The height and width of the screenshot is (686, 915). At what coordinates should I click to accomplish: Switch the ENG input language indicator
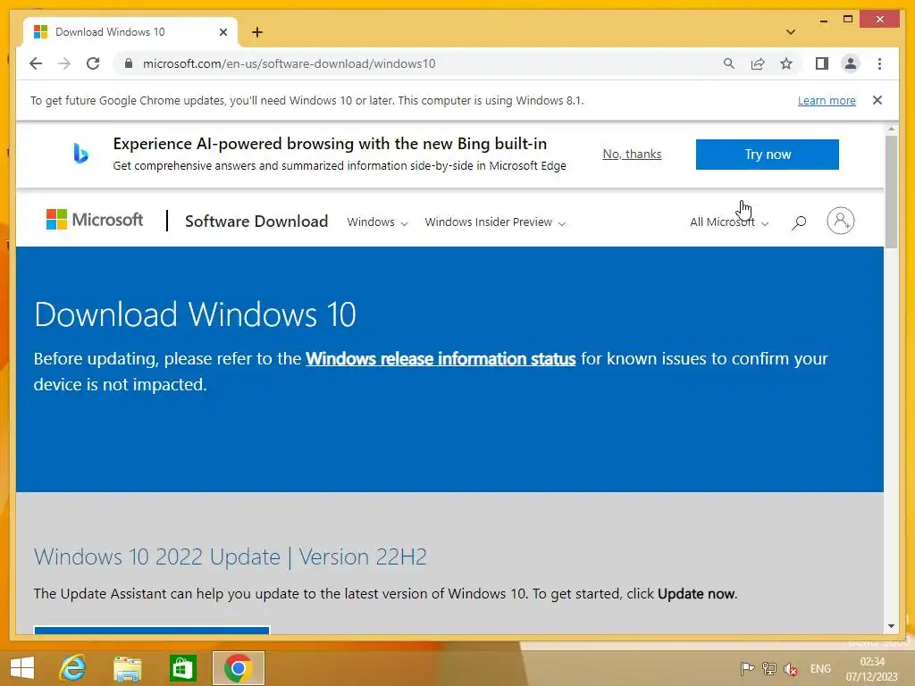coord(820,668)
